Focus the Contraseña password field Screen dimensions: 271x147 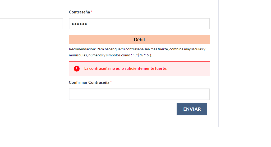(139, 24)
